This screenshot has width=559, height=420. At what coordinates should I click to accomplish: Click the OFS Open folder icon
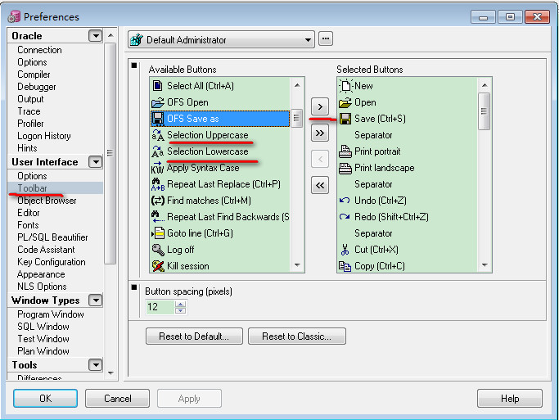point(158,102)
